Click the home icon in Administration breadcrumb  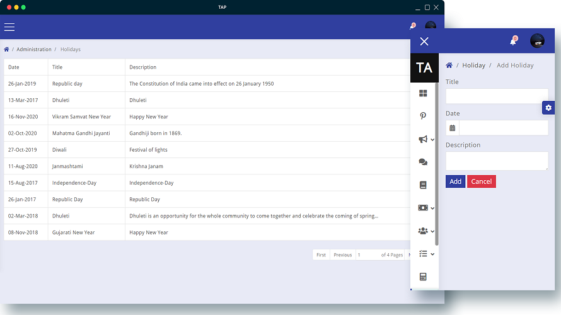6,49
